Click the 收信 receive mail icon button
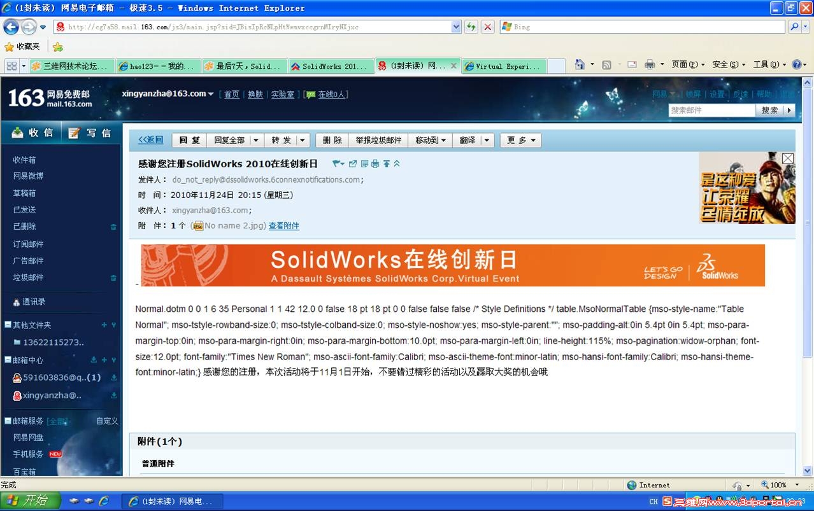The height and width of the screenshot is (511, 814). (x=32, y=132)
